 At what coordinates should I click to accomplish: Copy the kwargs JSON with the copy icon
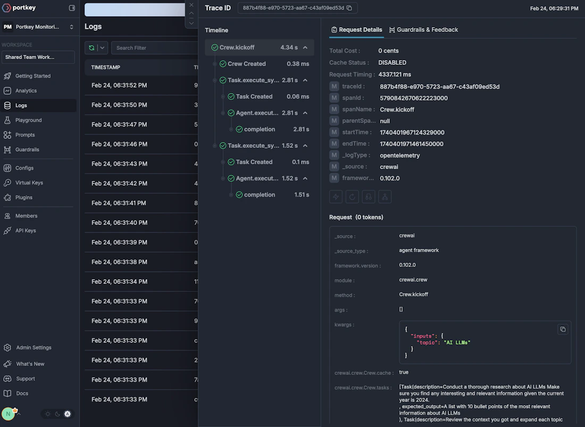(x=563, y=329)
